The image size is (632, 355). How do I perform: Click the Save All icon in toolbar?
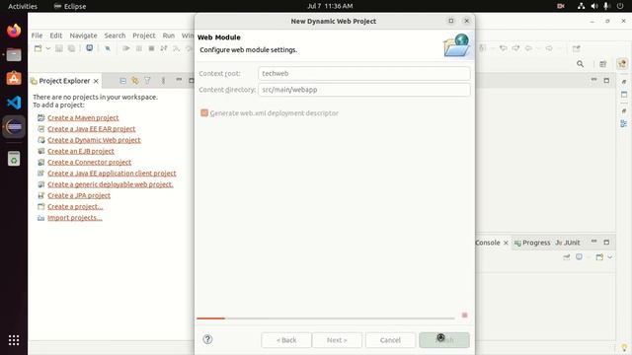tap(71, 48)
